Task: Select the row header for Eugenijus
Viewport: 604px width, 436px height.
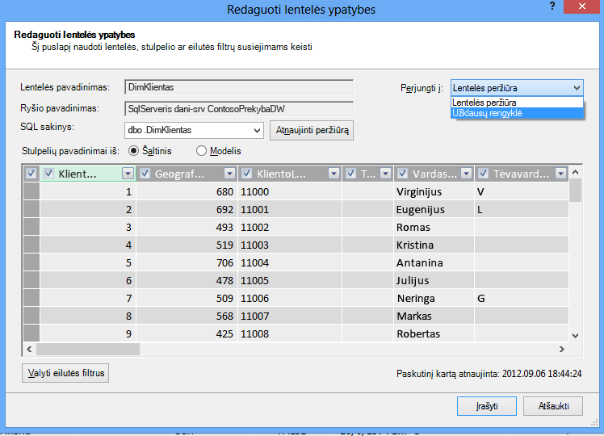Action: click(x=31, y=209)
